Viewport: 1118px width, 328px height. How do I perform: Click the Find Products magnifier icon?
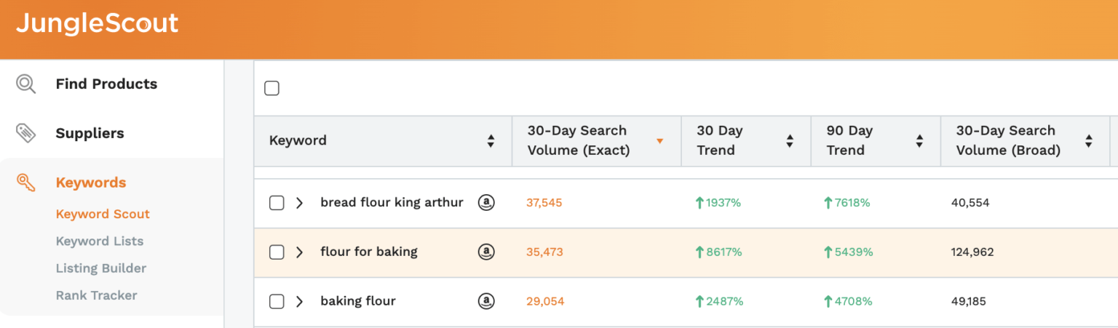[26, 84]
